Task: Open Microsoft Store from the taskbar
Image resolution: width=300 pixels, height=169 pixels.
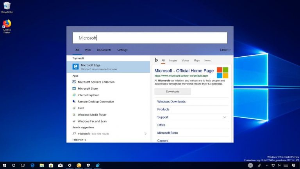Action: (51, 165)
